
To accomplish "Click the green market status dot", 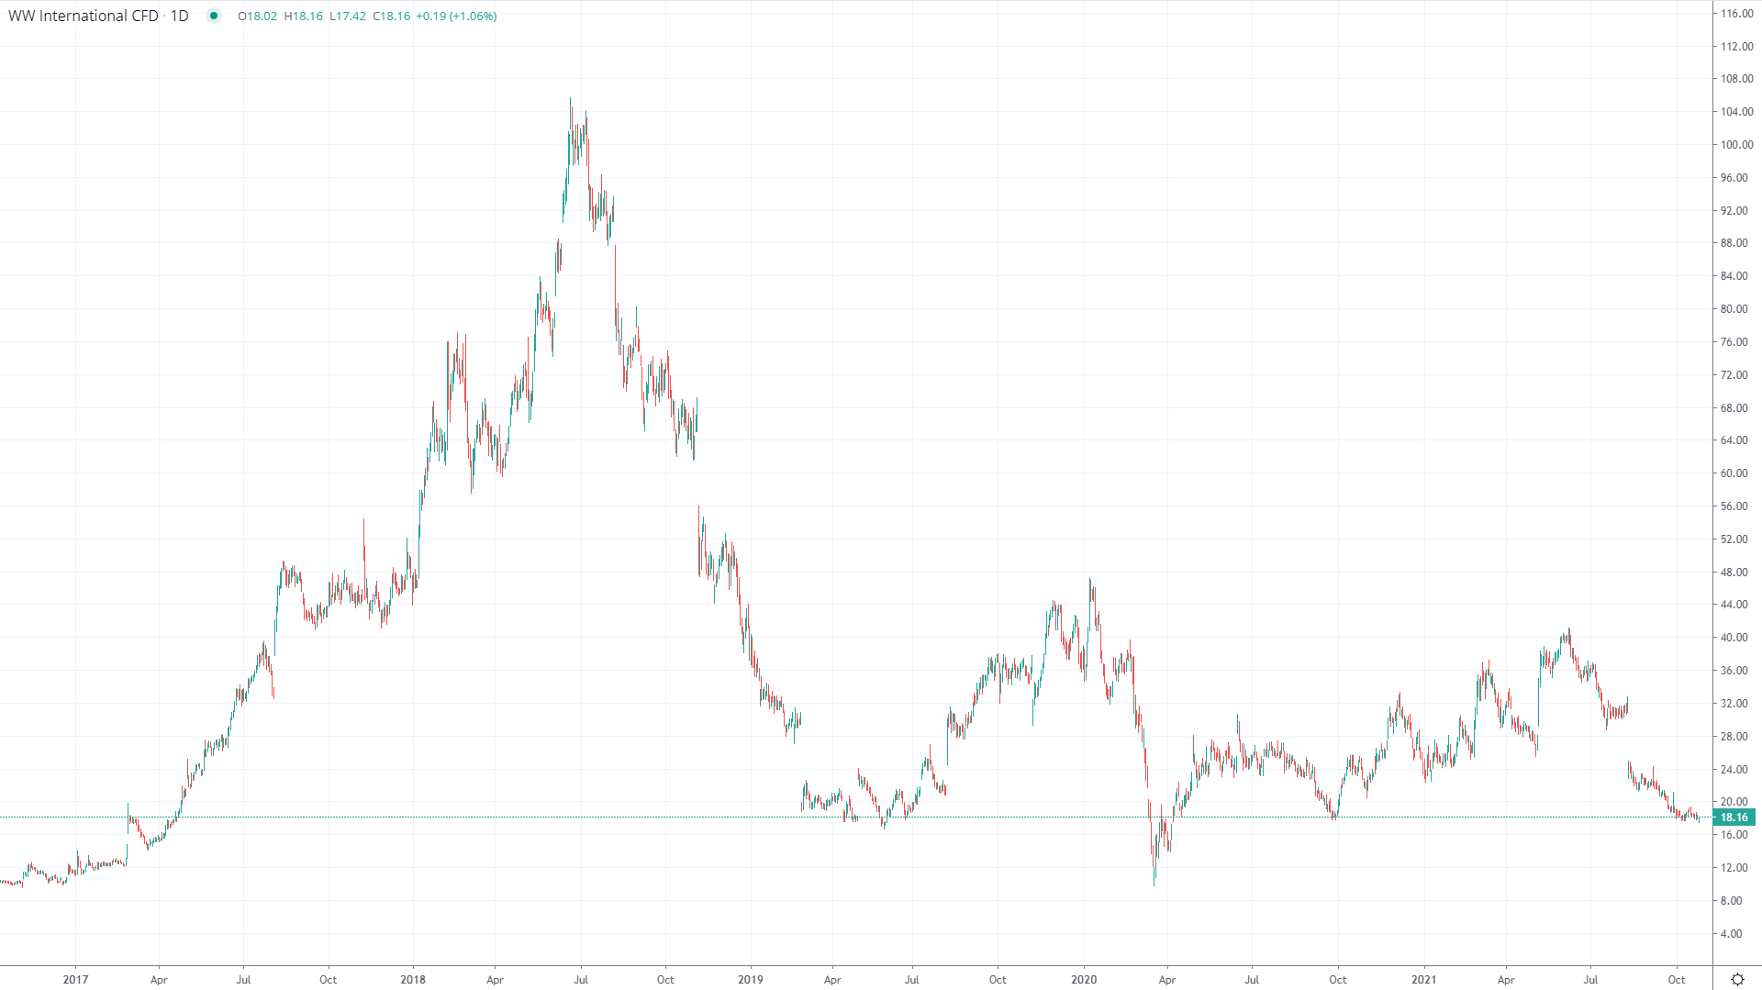I will coord(214,16).
